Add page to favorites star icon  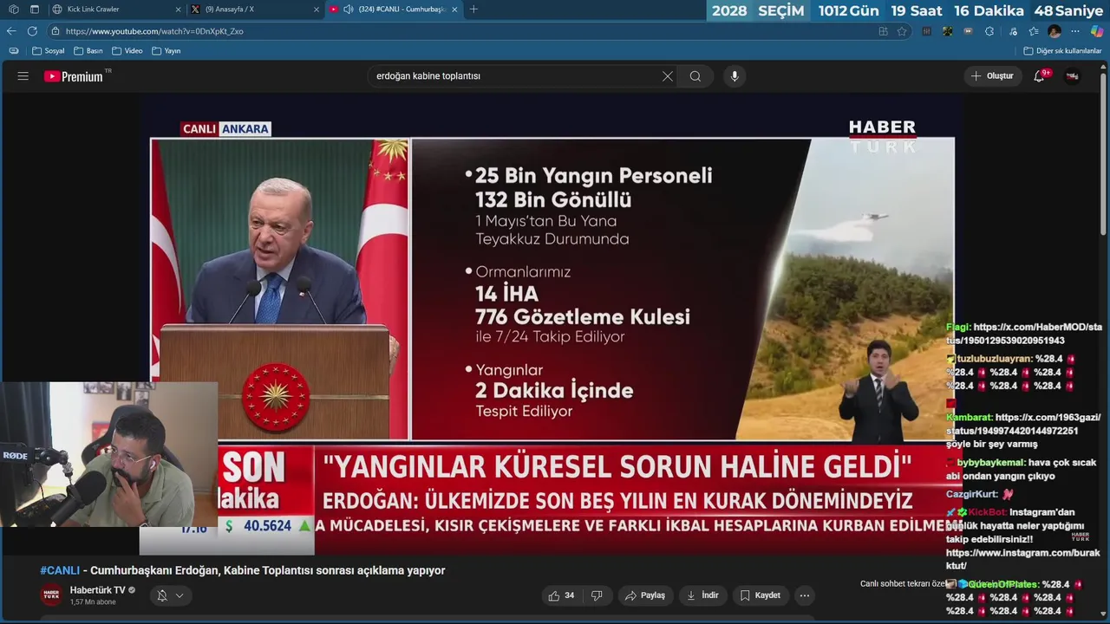(x=902, y=31)
